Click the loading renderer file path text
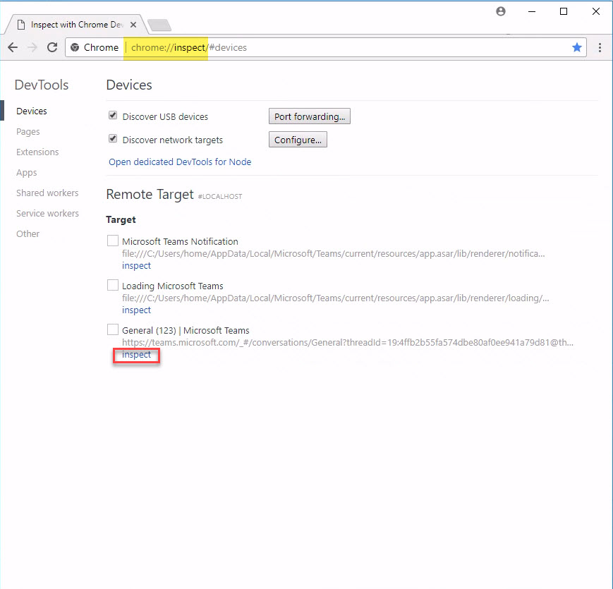Viewport: 613px width, 589px height. (336, 298)
